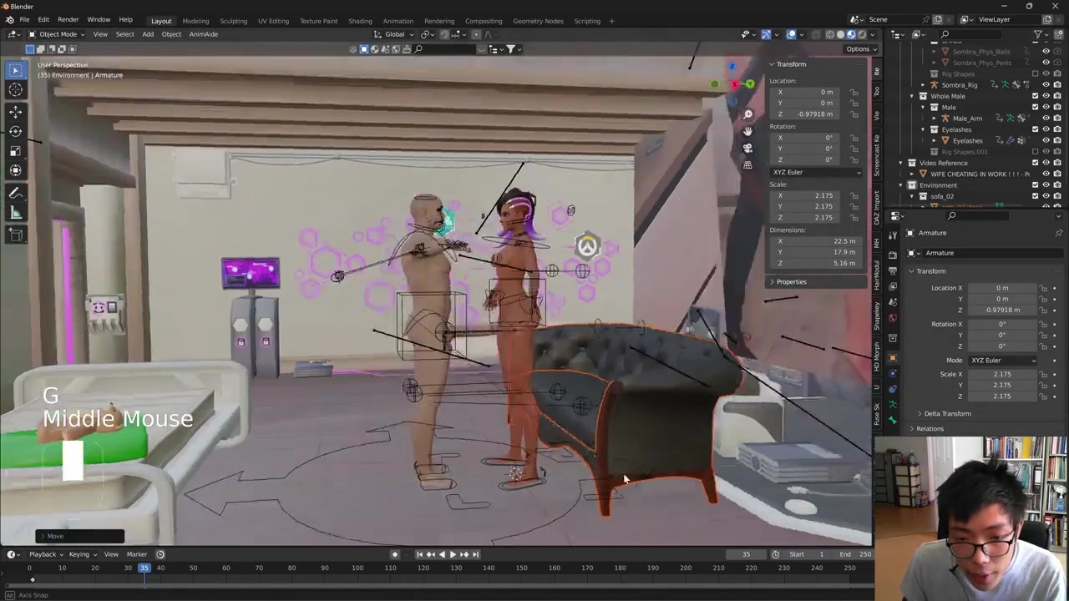Select the Move tool in the toolbar
This screenshot has width=1069, height=601.
click(15, 111)
